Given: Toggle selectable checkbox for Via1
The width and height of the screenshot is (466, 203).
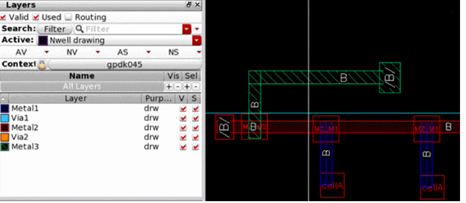Looking at the screenshot, I should click(195, 118).
